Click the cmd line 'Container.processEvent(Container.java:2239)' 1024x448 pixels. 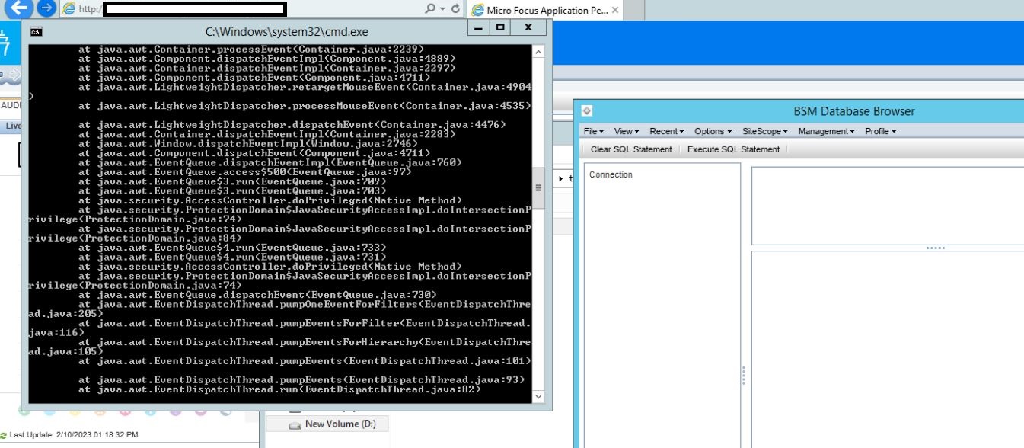click(251, 49)
